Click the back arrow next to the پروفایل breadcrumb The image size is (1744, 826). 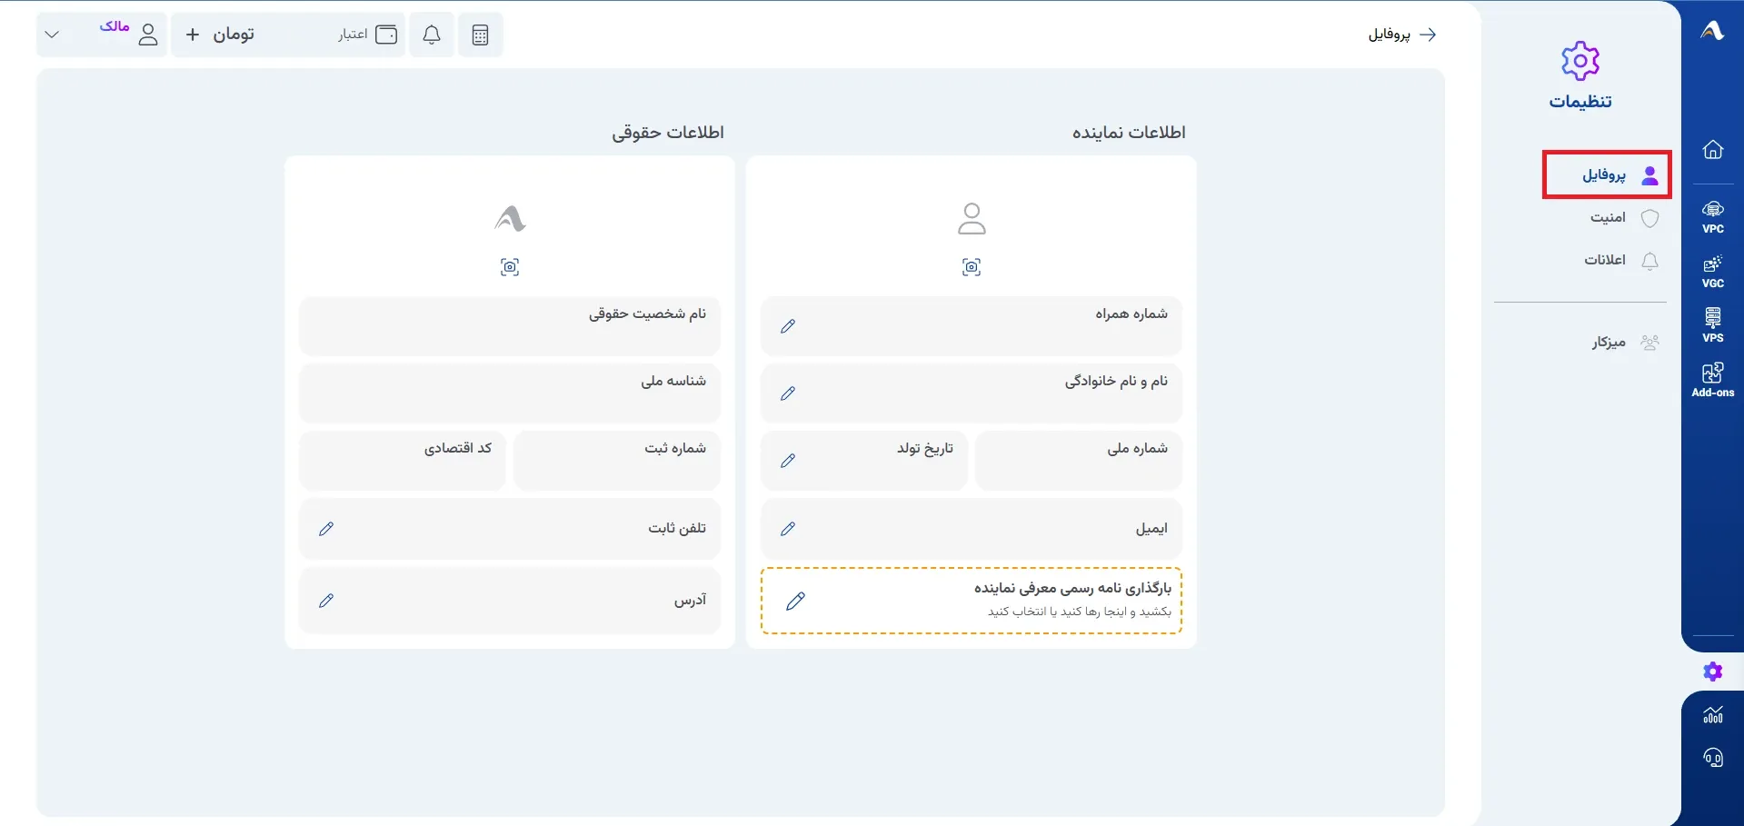coord(1428,35)
